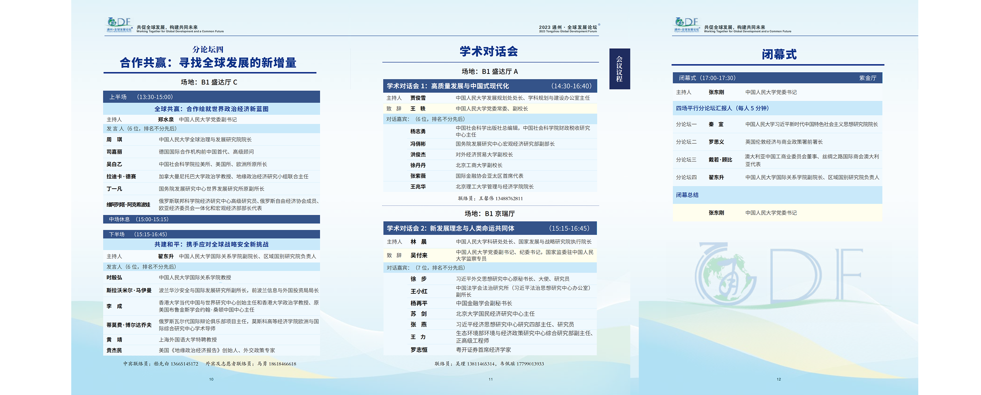Click speaker name 吴白乙
Image resolution: width=981 pixels, height=395 pixels.
pyautogui.click(x=114, y=164)
